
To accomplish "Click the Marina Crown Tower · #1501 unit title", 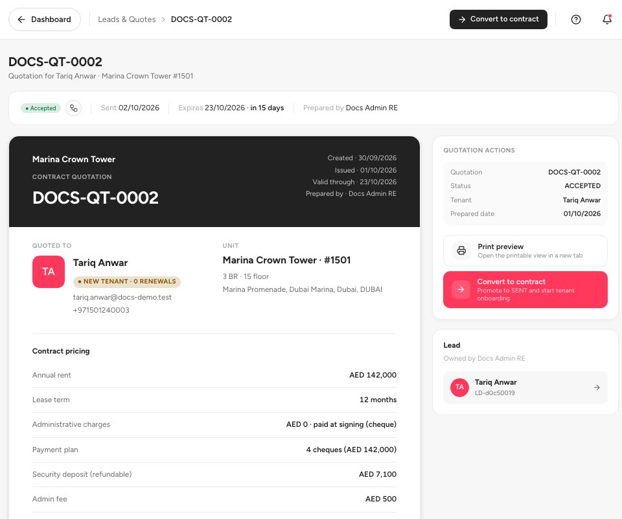I will click(286, 260).
